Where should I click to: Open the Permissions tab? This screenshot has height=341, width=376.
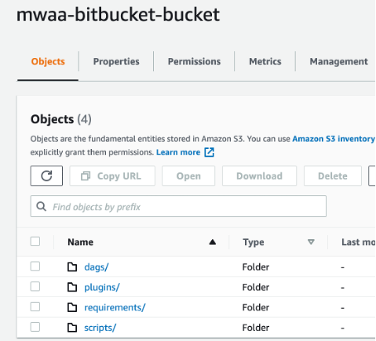click(194, 62)
